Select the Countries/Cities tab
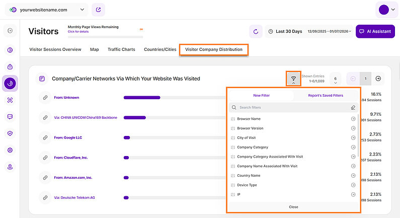This screenshot has width=400, height=218. click(160, 49)
